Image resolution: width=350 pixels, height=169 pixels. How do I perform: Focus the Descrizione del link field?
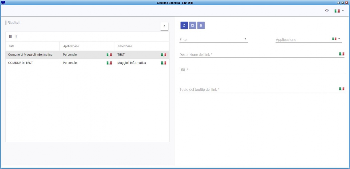[x=262, y=54]
